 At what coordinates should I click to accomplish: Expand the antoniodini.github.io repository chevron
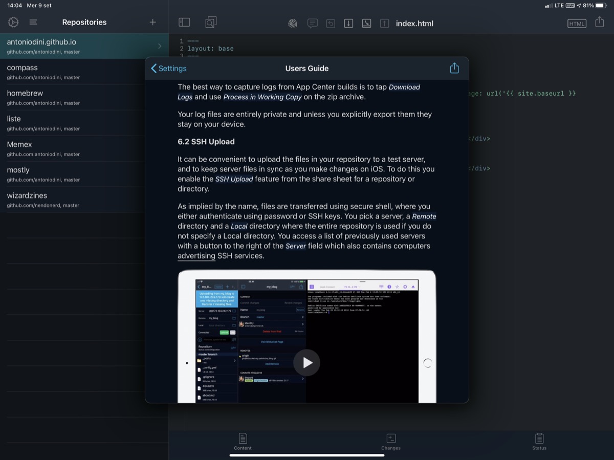tap(160, 46)
